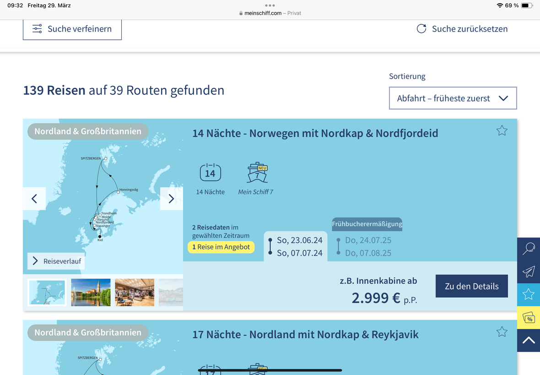Expand the Reiseverlauf itinerary
This screenshot has width=540, height=375.
tap(56, 261)
